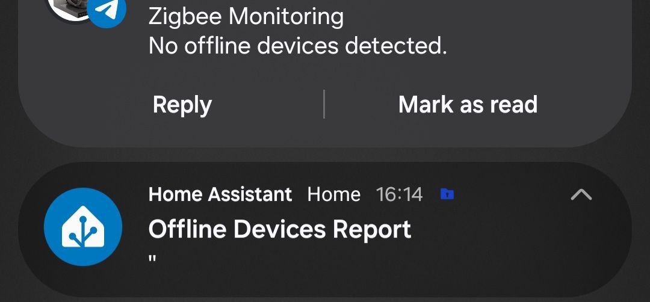This screenshot has width=650, height=302.
Task: Tap the "No offline devices detected." message
Action: tap(297, 46)
